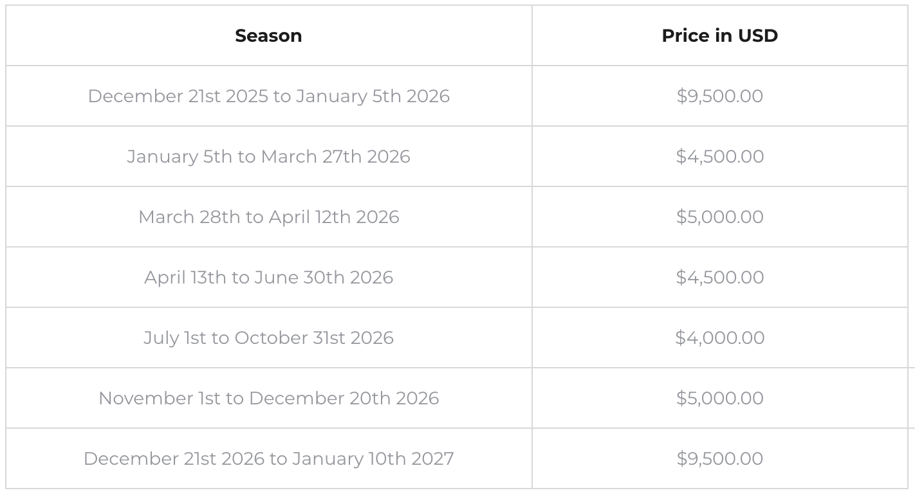This screenshot has width=915, height=495.
Task: Click the word Season in header
Action: click(268, 36)
